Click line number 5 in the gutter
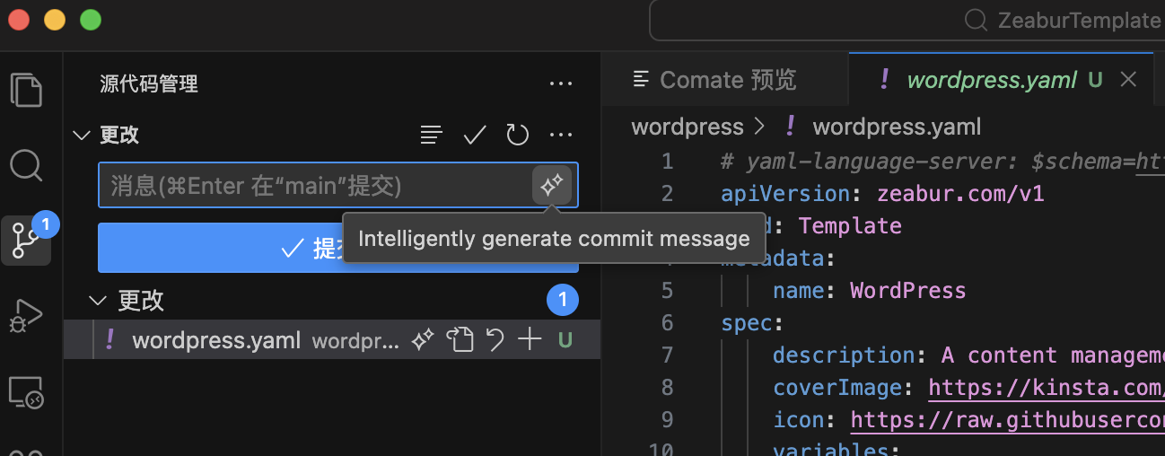 tap(666, 291)
